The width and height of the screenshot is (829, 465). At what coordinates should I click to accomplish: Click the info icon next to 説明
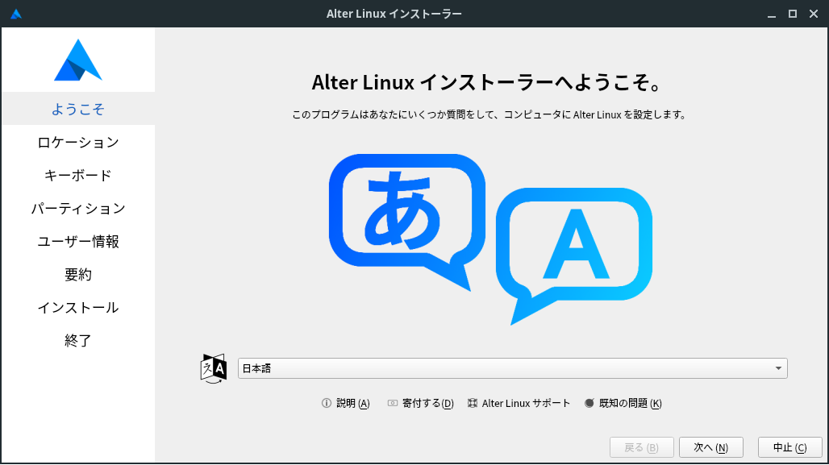(327, 403)
